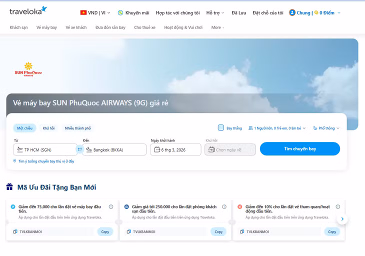Click the return date calendar icon
Screen dimensions: 365x256
pyautogui.click(x=211, y=149)
